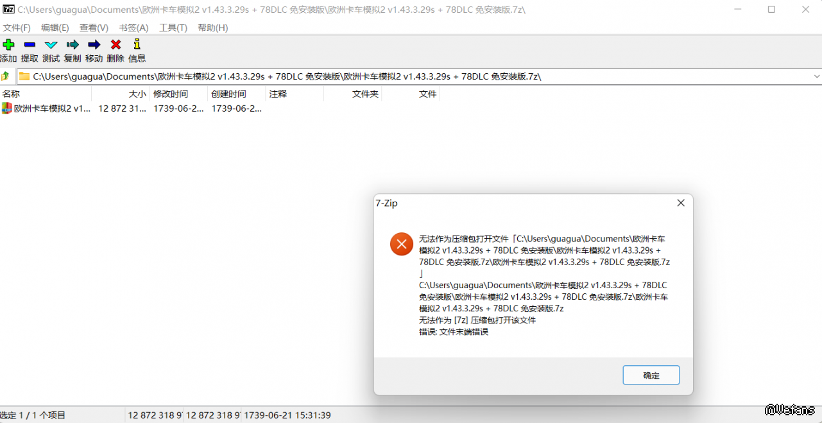The width and height of the screenshot is (822, 423).
Task: Click the status bar text 选定 1 / 1 个项目
Action: [33, 415]
